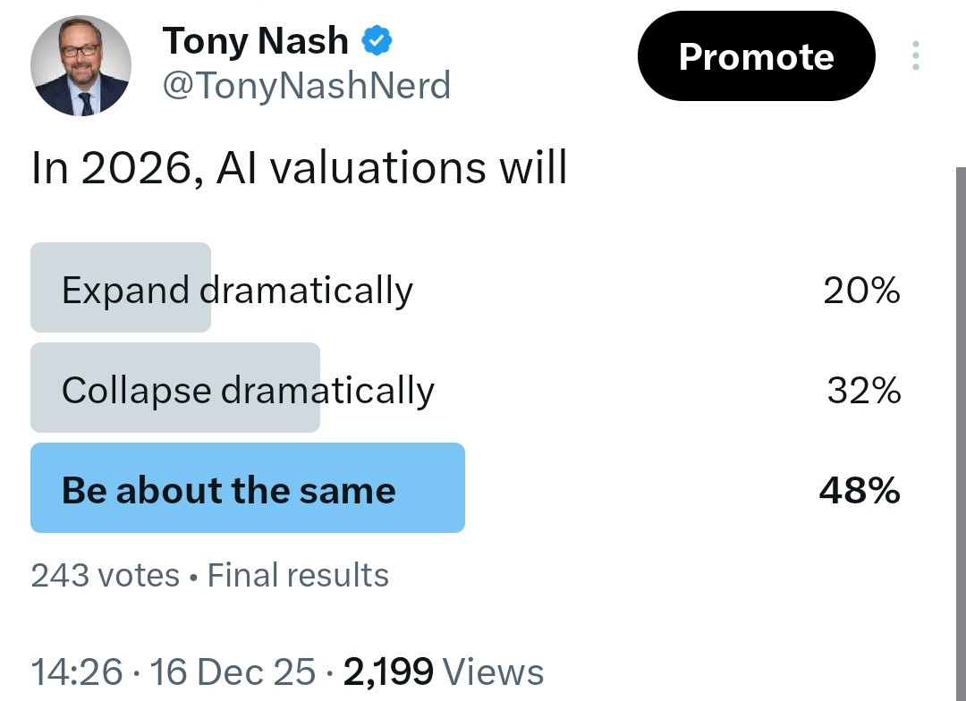This screenshot has height=701, width=966.
Task: Click the 243 votes count
Action: coord(105,575)
